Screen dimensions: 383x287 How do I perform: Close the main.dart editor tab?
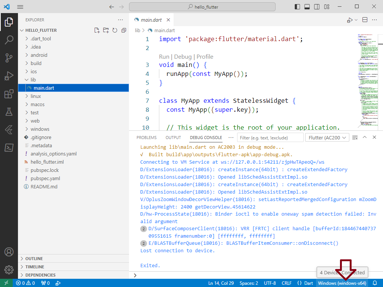[168, 20]
